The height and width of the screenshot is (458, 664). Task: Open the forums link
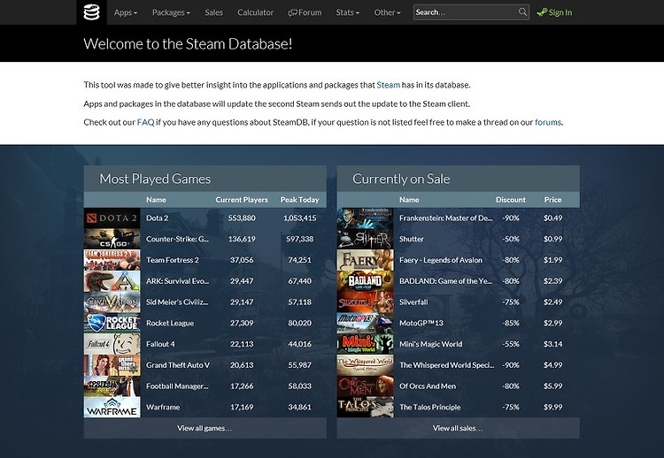(x=547, y=122)
